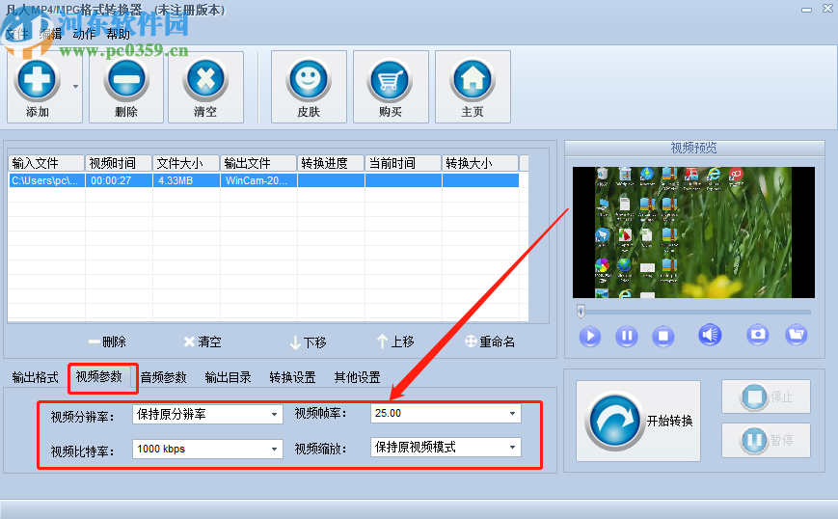Switch to the 转换设置 tab
This screenshot has width=838, height=519.
coord(292,377)
